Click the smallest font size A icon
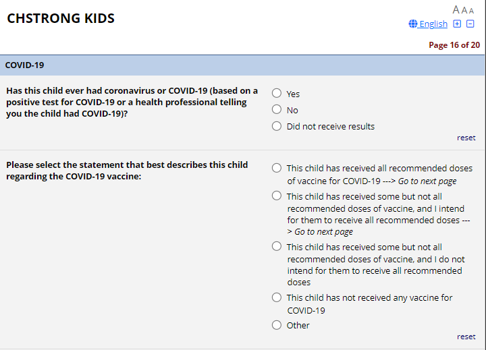The image size is (486, 350). tap(471, 11)
